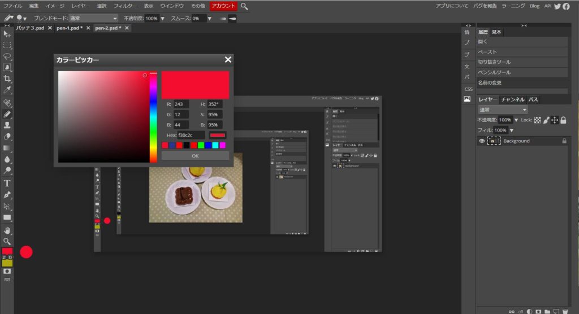The image size is (579, 314).
Task: Open the CSS side panel
Action: [x=468, y=89]
